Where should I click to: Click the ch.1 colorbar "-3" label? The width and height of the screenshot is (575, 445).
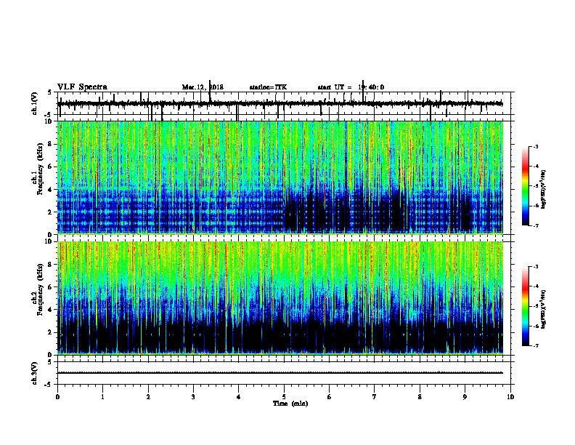536,146
